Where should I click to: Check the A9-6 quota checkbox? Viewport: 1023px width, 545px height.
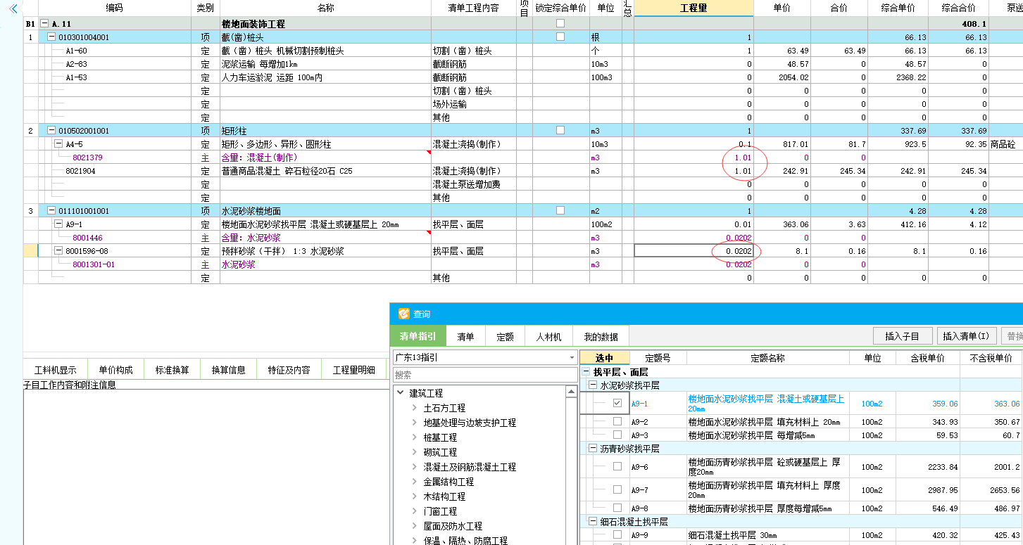click(x=617, y=466)
